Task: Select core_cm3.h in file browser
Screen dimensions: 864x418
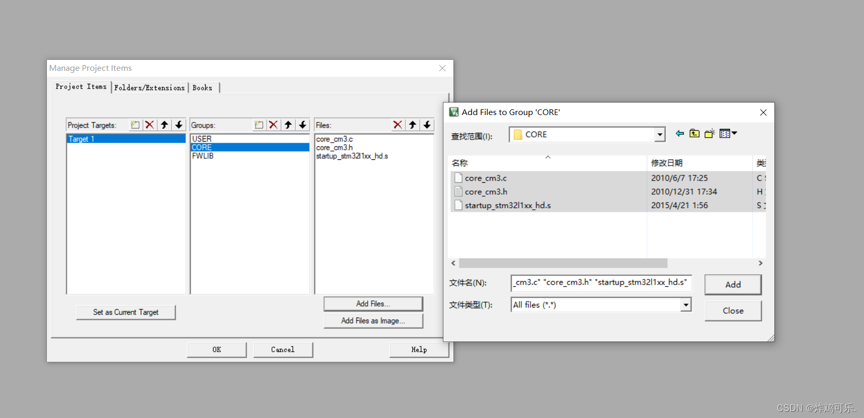Action: [x=486, y=192]
